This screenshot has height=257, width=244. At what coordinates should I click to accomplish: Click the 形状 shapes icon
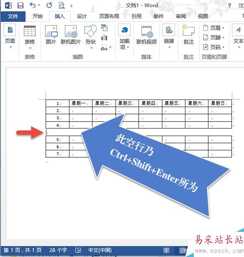[x=91, y=31]
